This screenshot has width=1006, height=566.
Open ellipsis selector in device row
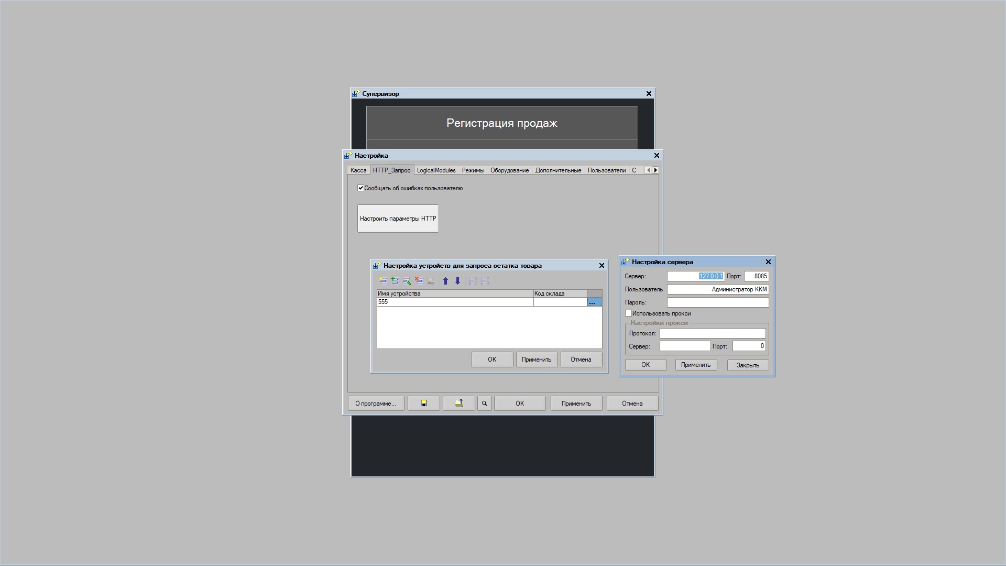594,302
